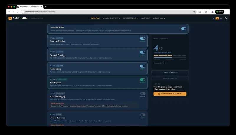
Task: Open the Simulator tab
Action: 95,18
